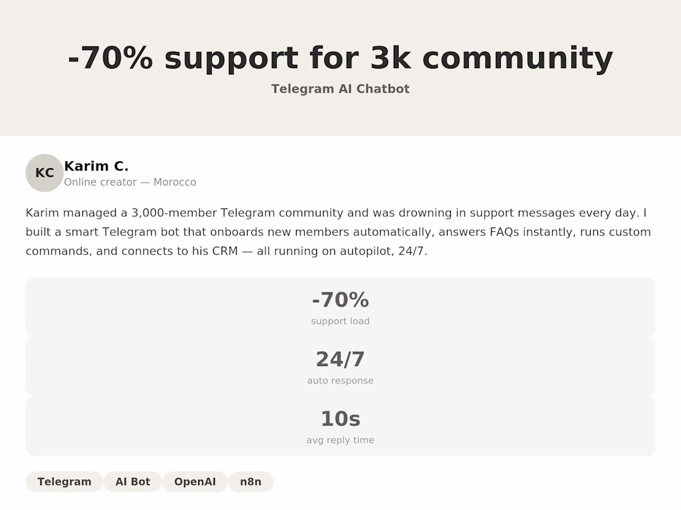
Task: Select the Telegram AI Chatbot subtitle
Action: [x=340, y=88]
